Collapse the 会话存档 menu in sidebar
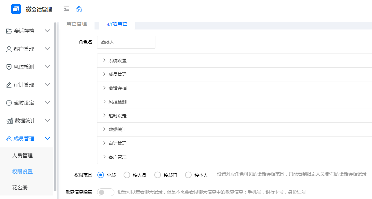Viewport: 372px width, 199px height. tap(47, 31)
